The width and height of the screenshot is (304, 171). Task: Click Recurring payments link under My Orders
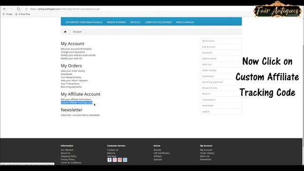71,87
